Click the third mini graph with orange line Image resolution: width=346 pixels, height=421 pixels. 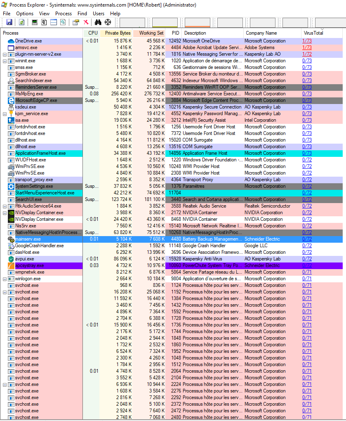[x=198, y=23]
